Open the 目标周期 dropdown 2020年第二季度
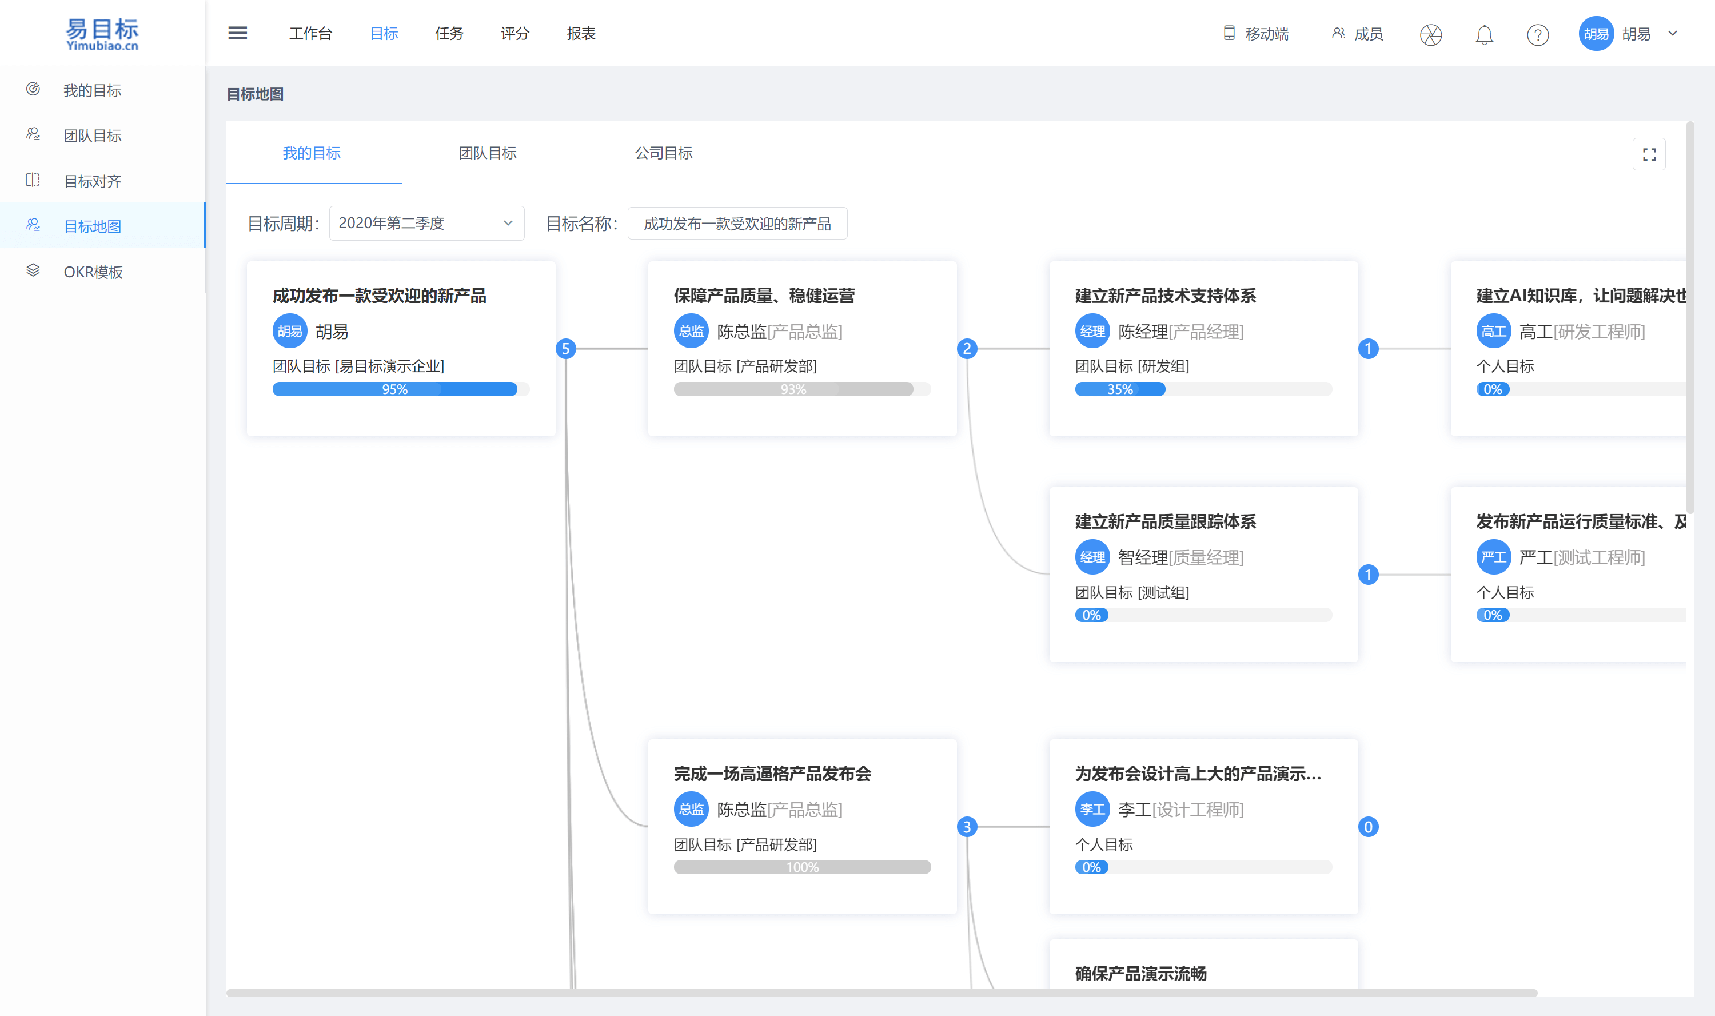Viewport: 1715px width, 1016px height. click(x=426, y=223)
